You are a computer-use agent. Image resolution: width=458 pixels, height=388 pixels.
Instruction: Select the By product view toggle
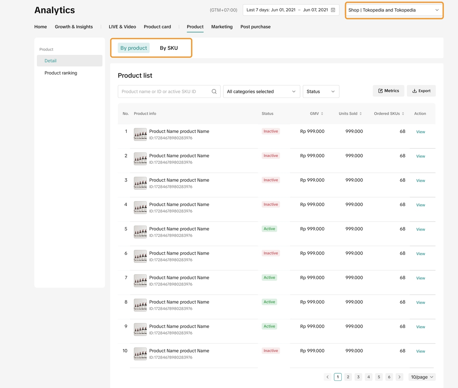(x=134, y=48)
